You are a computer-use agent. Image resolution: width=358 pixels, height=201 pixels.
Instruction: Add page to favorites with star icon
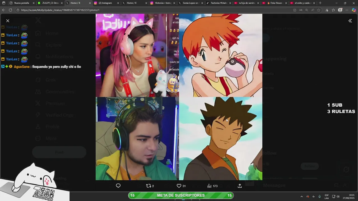pos(319,10)
